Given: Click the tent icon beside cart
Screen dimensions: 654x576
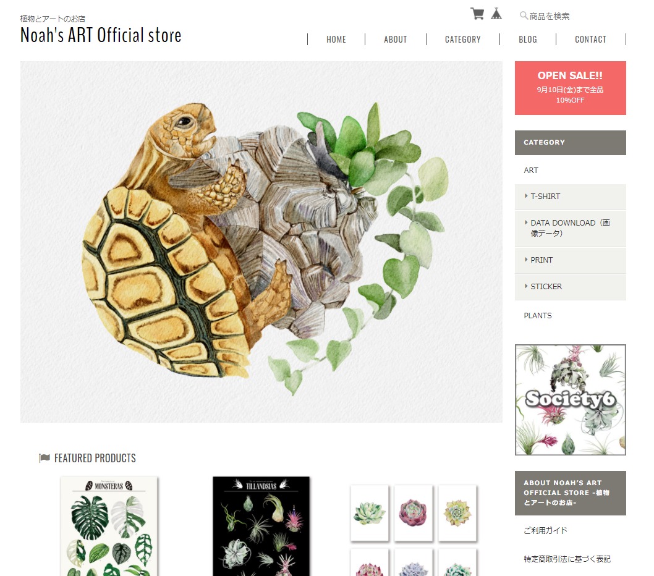Looking at the screenshot, I should pyautogui.click(x=496, y=14).
